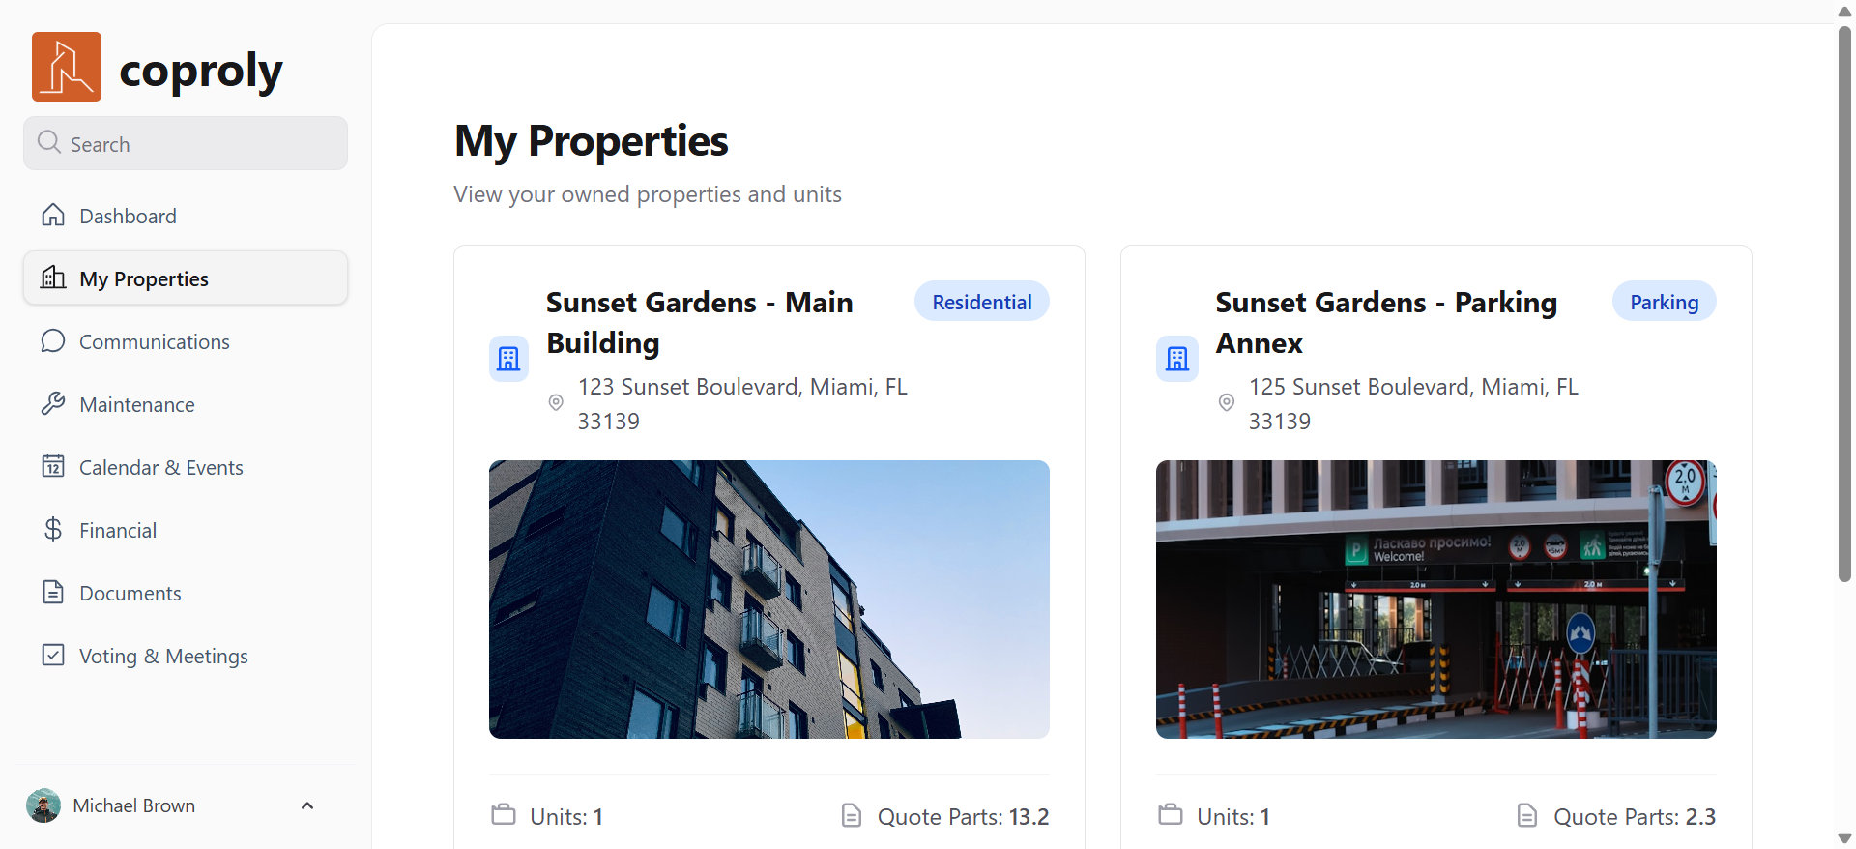Click the My Properties building icon
The height and width of the screenshot is (849, 1856).
click(53, 278)
